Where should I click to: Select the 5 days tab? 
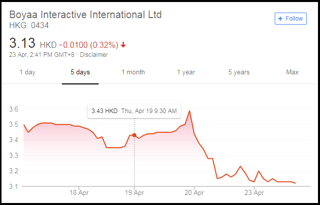point(80,72)
